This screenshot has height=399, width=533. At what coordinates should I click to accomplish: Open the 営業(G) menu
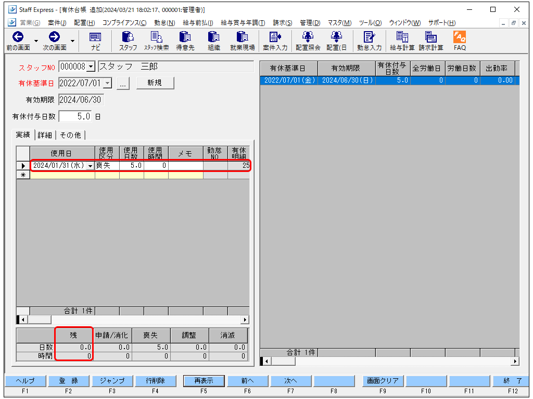tap(30, 23)
